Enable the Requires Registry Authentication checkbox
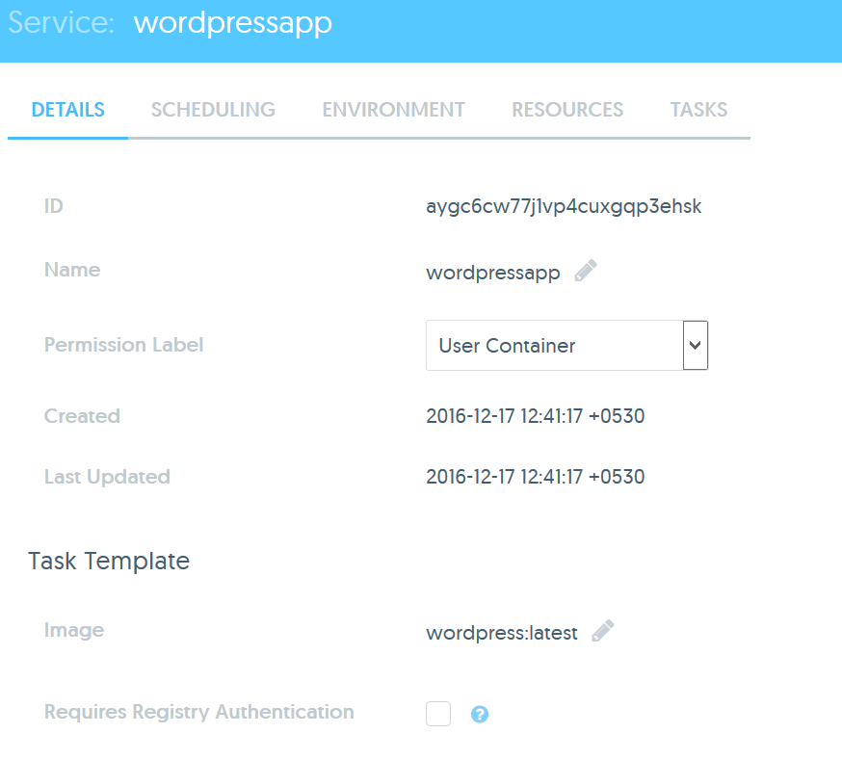The height and width of the screenshot is (760, 842). (438, 714)
